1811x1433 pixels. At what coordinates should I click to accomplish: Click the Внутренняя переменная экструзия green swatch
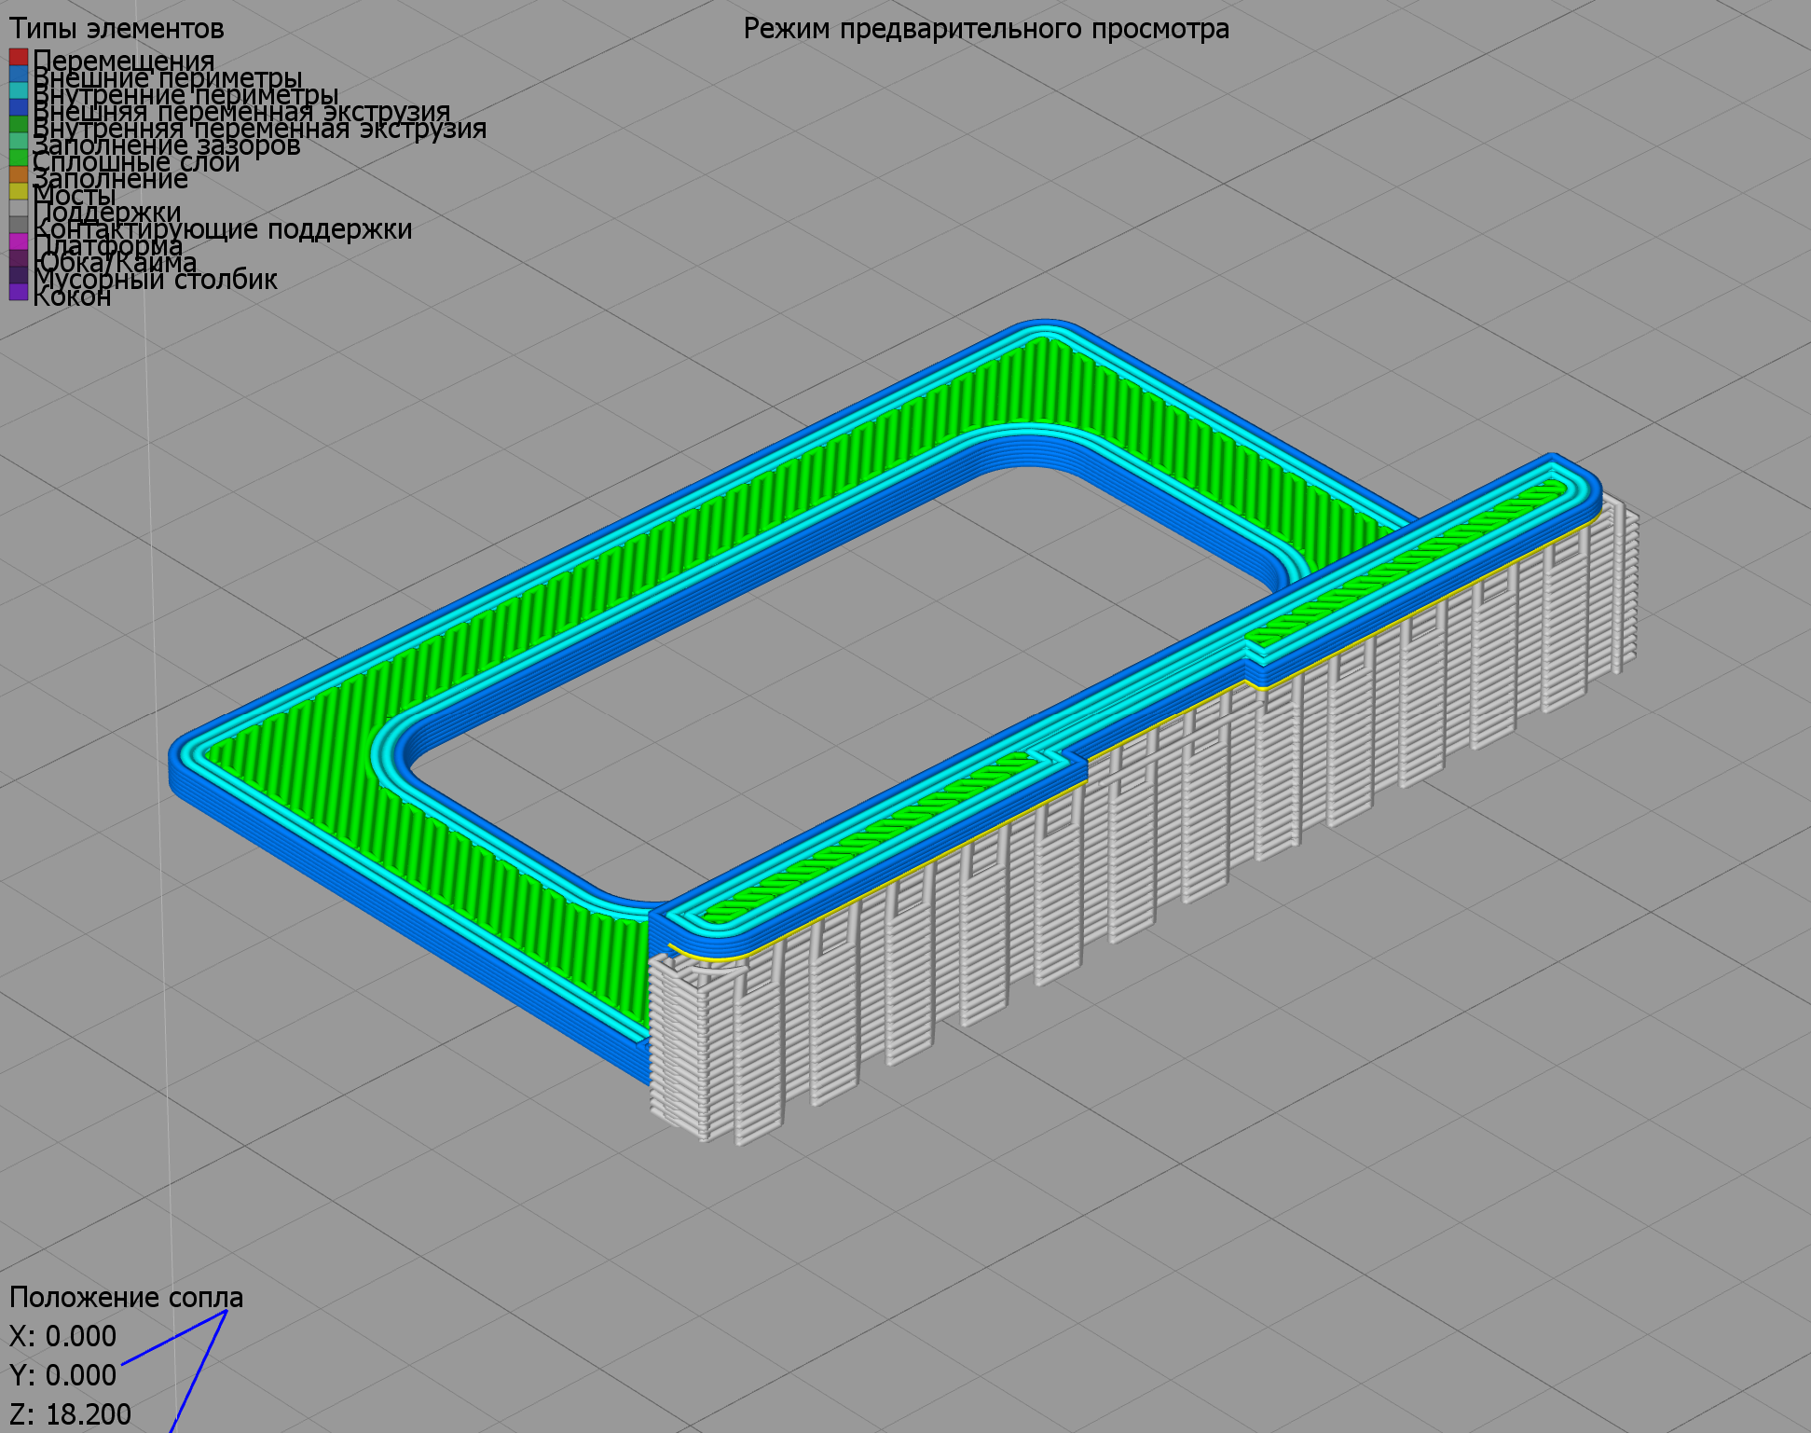[18, 125]
